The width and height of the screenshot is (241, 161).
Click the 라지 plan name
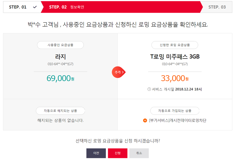60,57
